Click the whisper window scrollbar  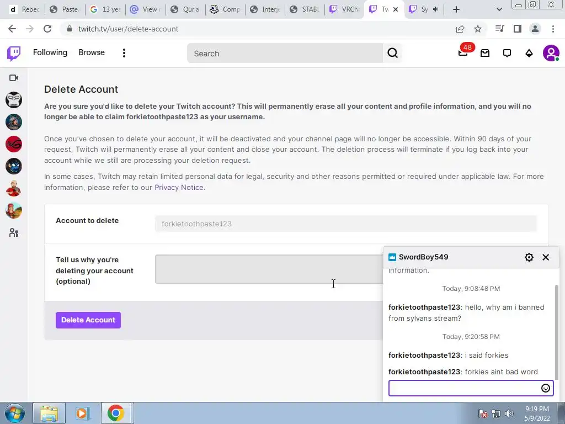point(557,332)
